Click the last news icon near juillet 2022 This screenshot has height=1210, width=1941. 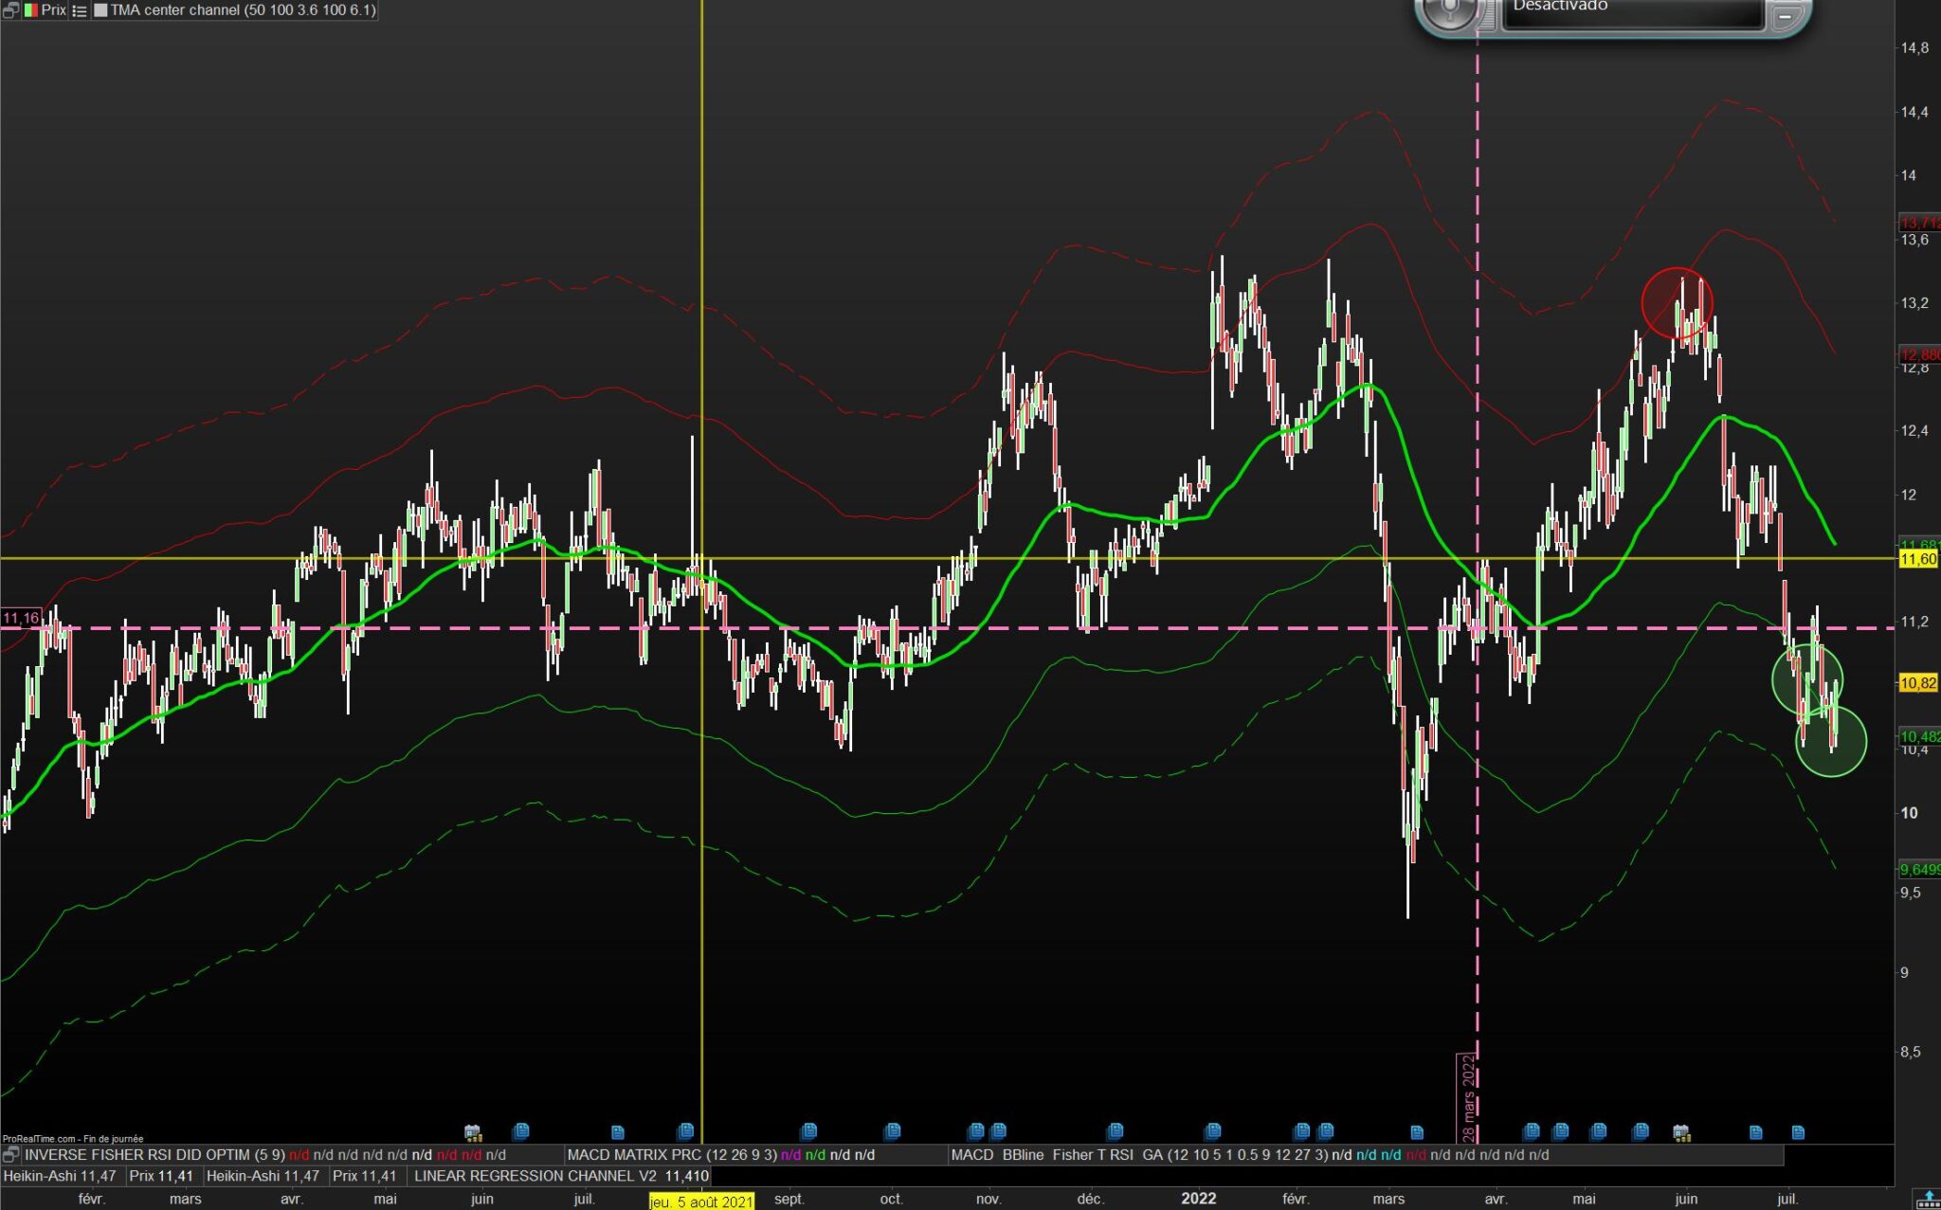pyautogui.click(x=1798, y=1132)
